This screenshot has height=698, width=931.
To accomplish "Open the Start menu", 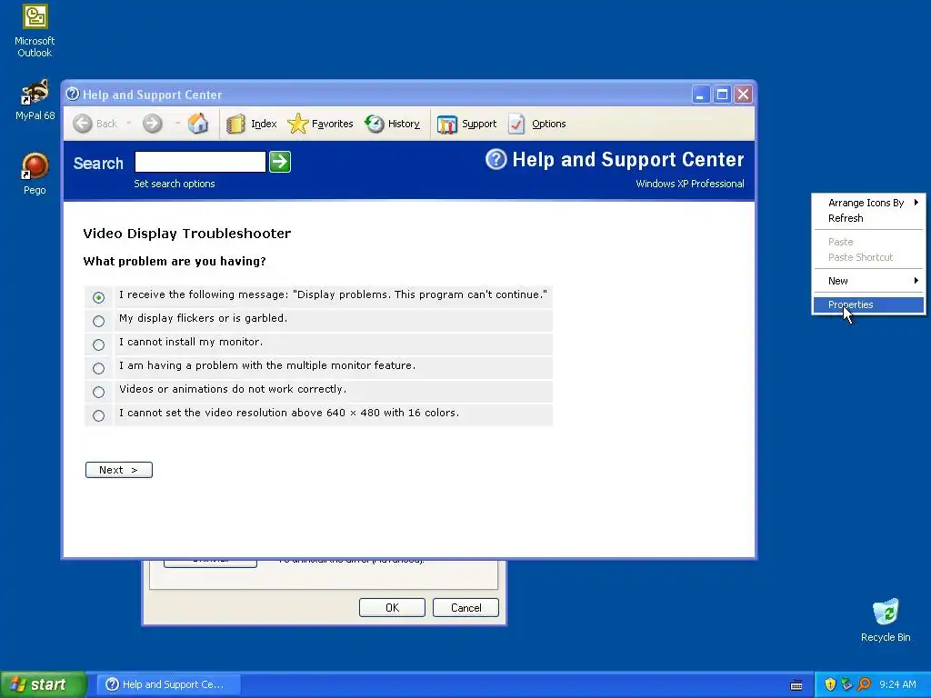I will point(44,684).
